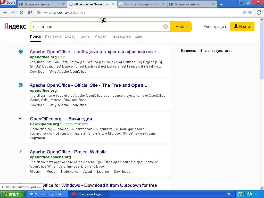
Task: Close the officeopen Яндекс tab
Action: pos(113,4)
